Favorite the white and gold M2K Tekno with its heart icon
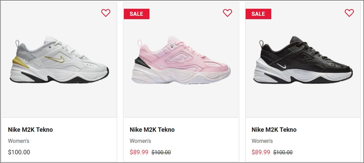364x163 pixels. tap(106, 13)
